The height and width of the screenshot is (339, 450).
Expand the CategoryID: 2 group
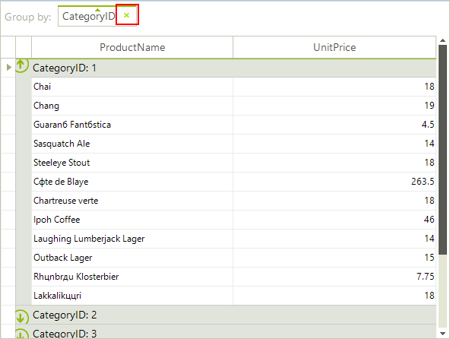tap(21, 317)
